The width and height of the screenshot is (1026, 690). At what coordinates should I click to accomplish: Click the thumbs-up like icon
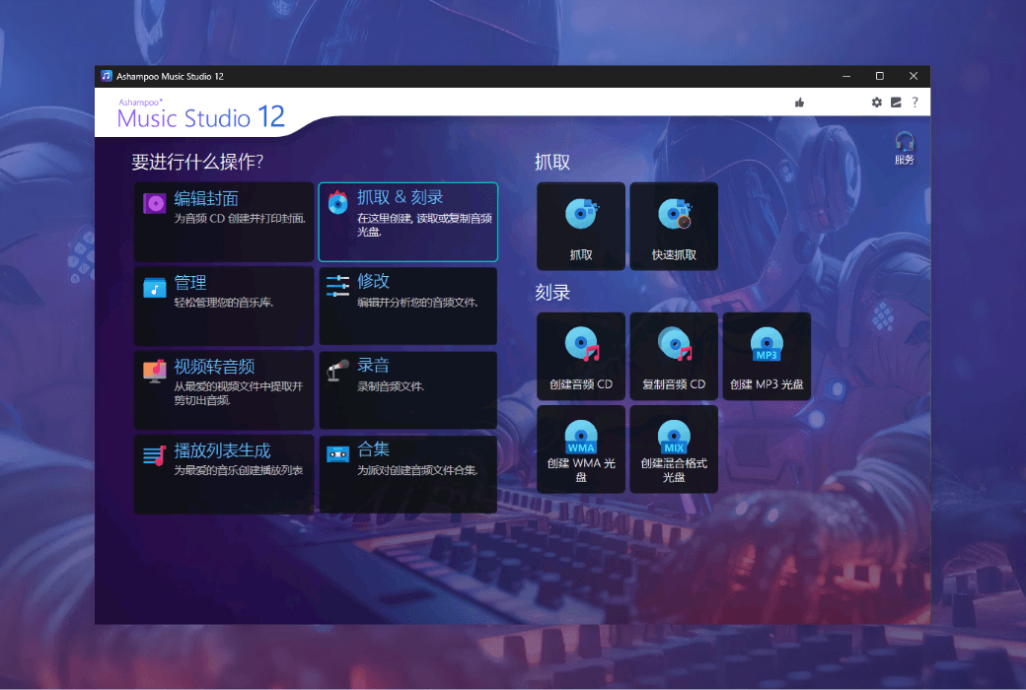(x=800, y=103)
